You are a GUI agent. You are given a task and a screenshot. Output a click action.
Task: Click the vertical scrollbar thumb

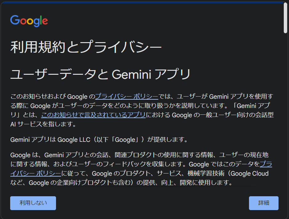click(x=285, y=18)
